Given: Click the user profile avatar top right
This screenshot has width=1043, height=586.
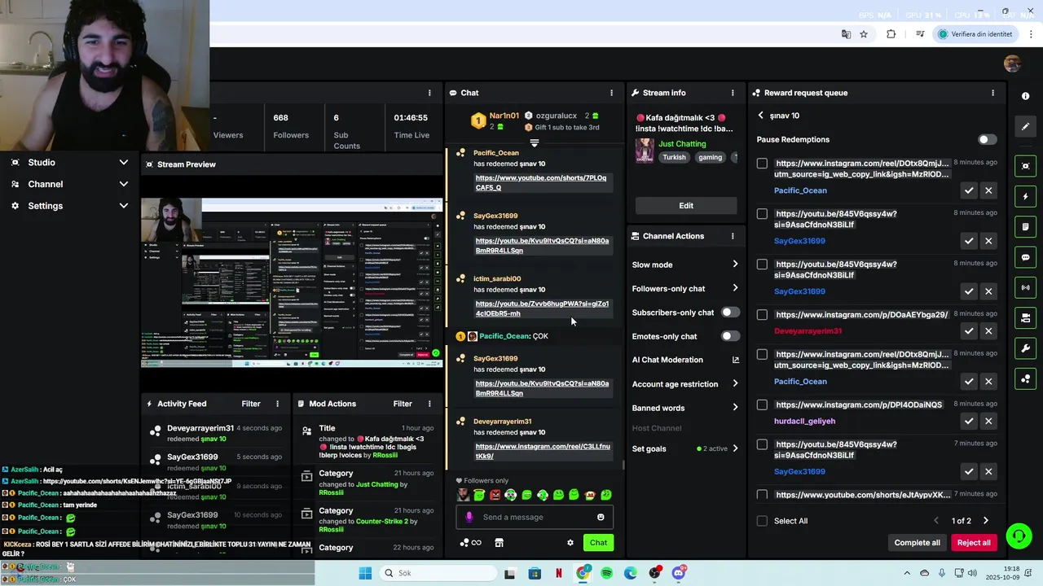Looking at the screenshot, I should click(1012, 64).
